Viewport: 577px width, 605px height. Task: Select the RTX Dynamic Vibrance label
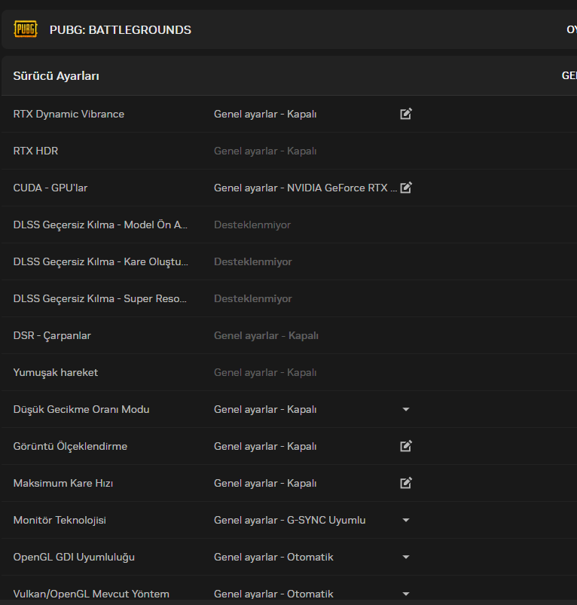pos(69,115)
